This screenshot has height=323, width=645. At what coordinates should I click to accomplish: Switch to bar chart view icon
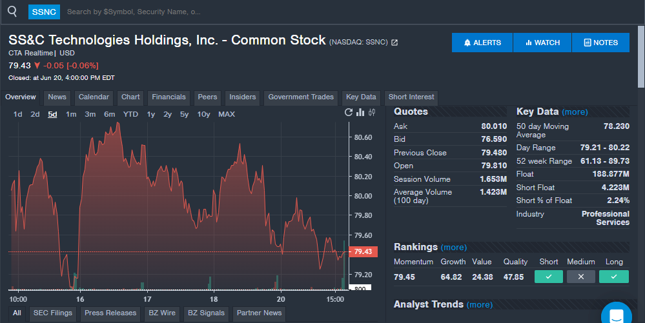[x=360, y=112]
